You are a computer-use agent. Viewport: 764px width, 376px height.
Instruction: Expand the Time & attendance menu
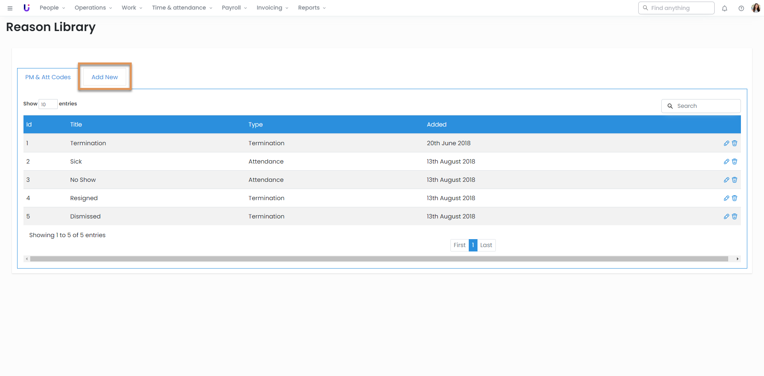point(182,8)
